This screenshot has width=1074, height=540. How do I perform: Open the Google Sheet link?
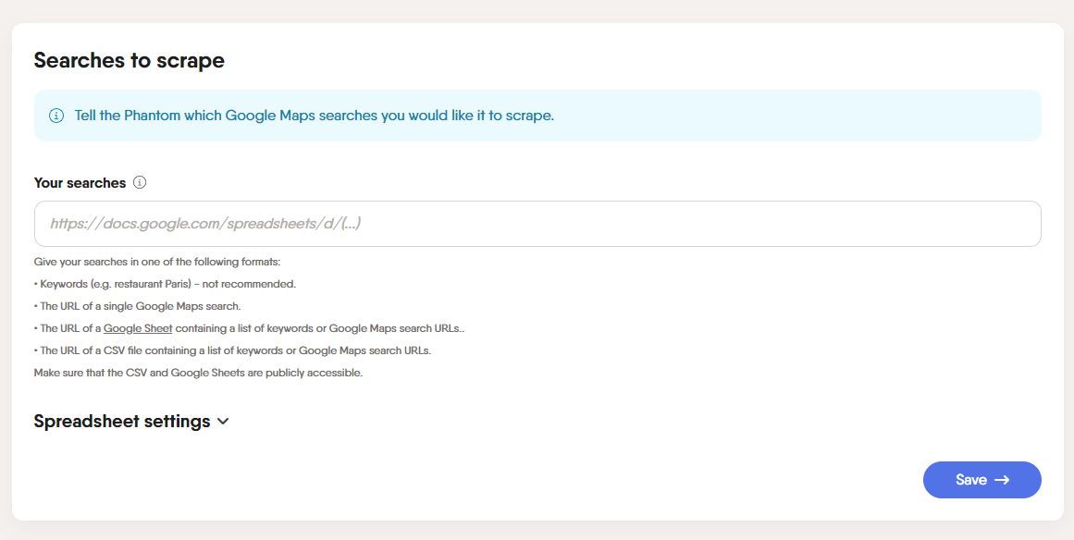(x=138, y=328)
